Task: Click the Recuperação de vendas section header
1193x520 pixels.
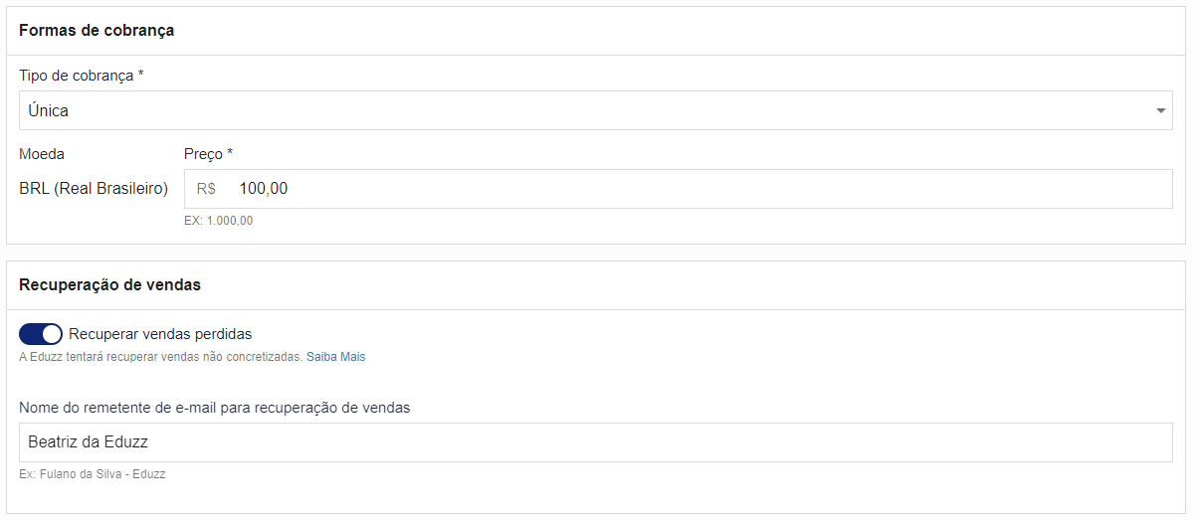Action: (x=109, y=285)
